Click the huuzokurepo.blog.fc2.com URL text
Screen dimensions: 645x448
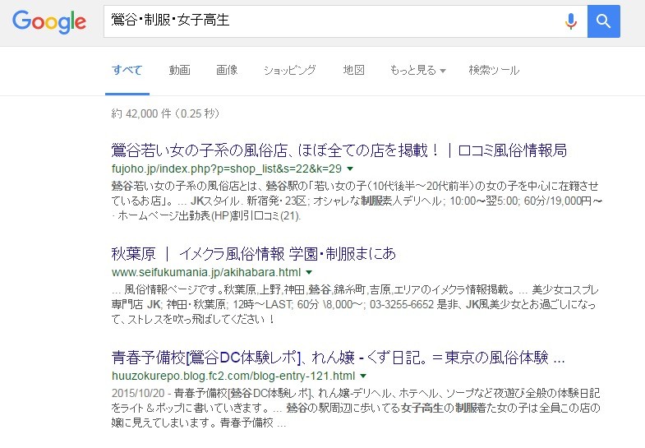pos(233,376)
